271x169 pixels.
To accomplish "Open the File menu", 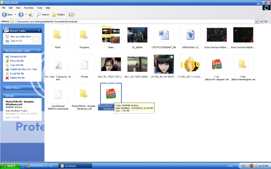I will 4,8.
